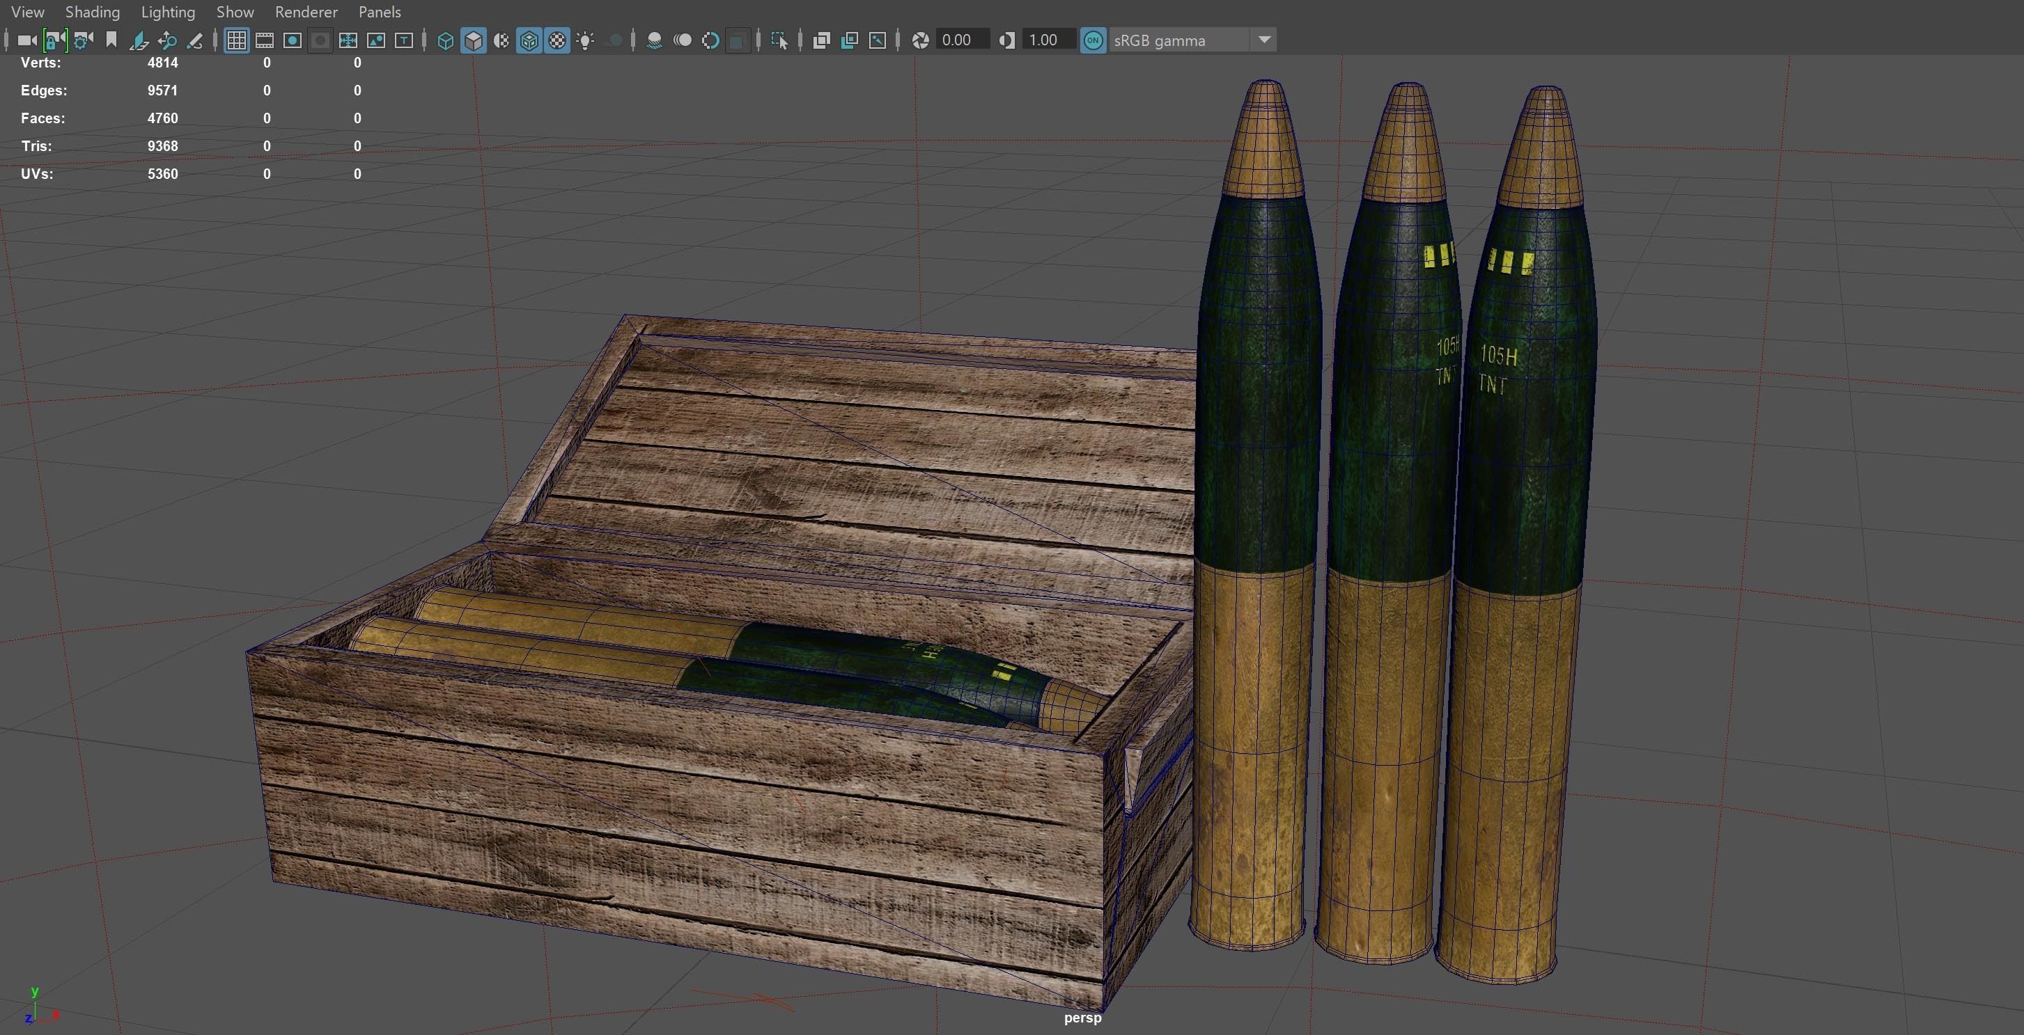This screenshot has width=2024, height=1035.
Task: Edit the exposure value field 0.00
Action: tap(962, 40)
